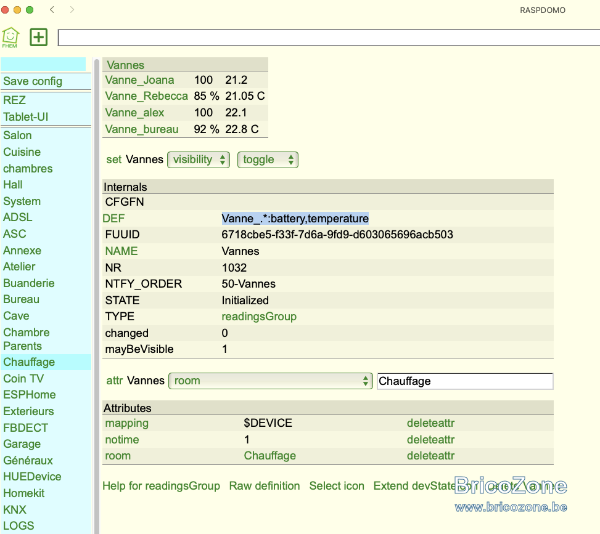Open the Exterieurs room
This screenshot has width=600, height=534.
[29, 411]
